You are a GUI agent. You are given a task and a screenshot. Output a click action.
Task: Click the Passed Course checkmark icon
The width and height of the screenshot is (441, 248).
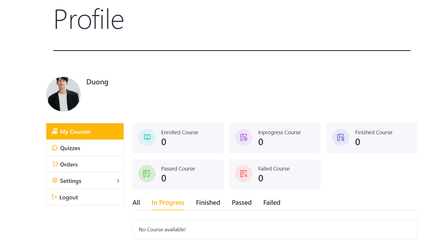point(147,174)
